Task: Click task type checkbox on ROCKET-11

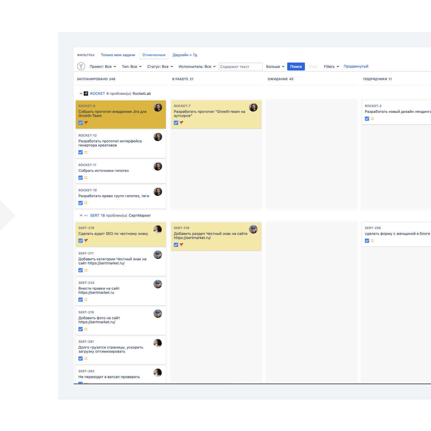Action: click(x=80, y=178)
